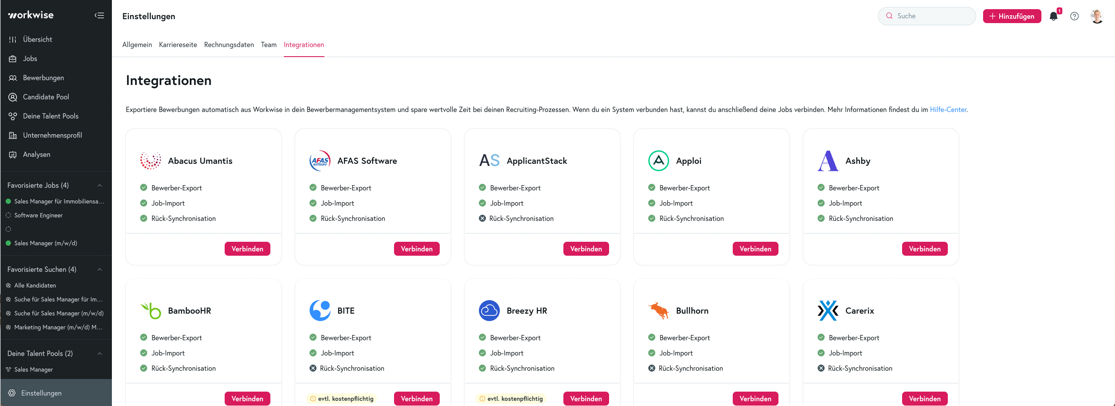Collapse the sidebar with the arrow icon

point(99,15)
